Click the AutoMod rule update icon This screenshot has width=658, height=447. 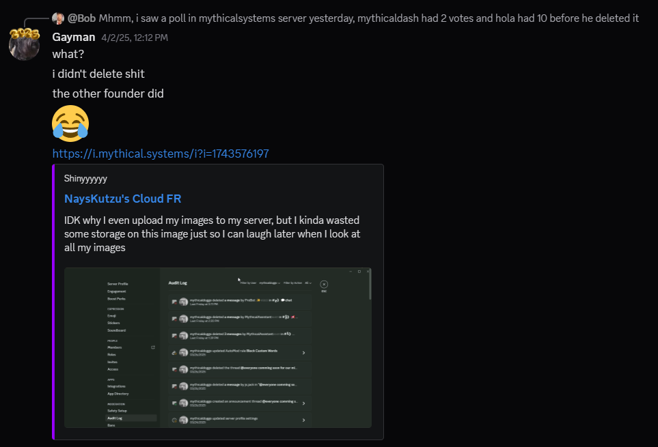pos(173,352)
